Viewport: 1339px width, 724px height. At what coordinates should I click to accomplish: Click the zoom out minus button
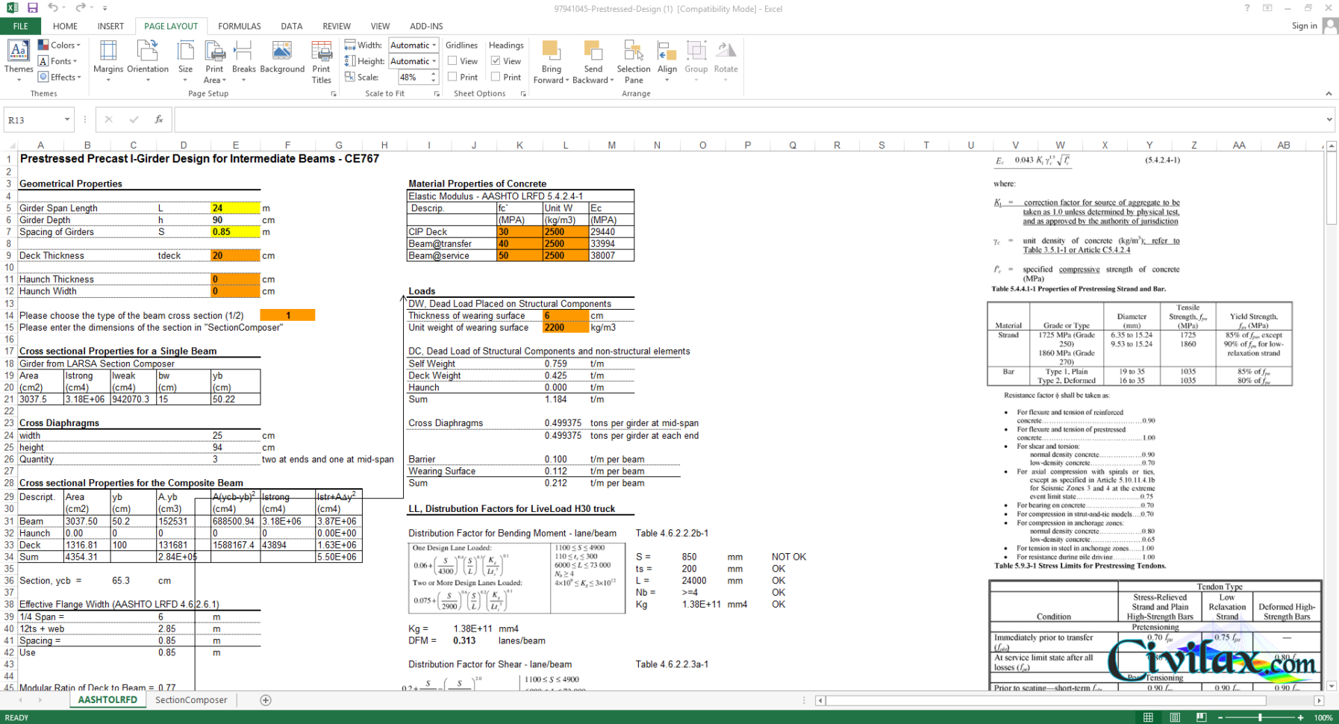tap(1220, 717)
